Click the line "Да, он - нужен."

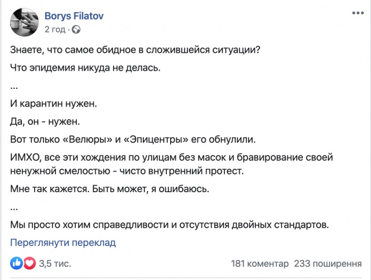click(x=45, y=121)
